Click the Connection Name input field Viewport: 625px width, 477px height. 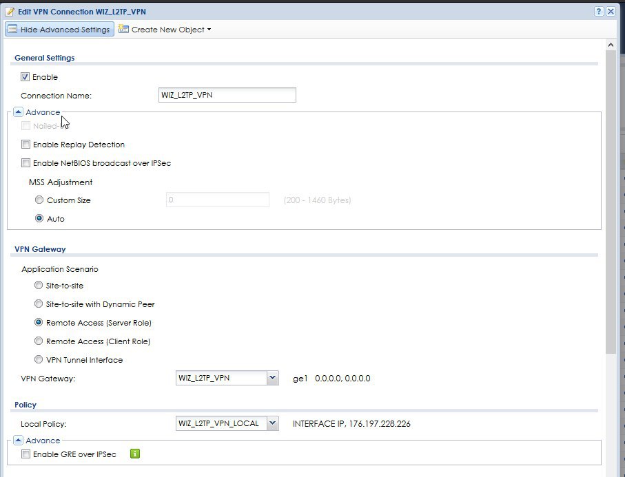227,95
